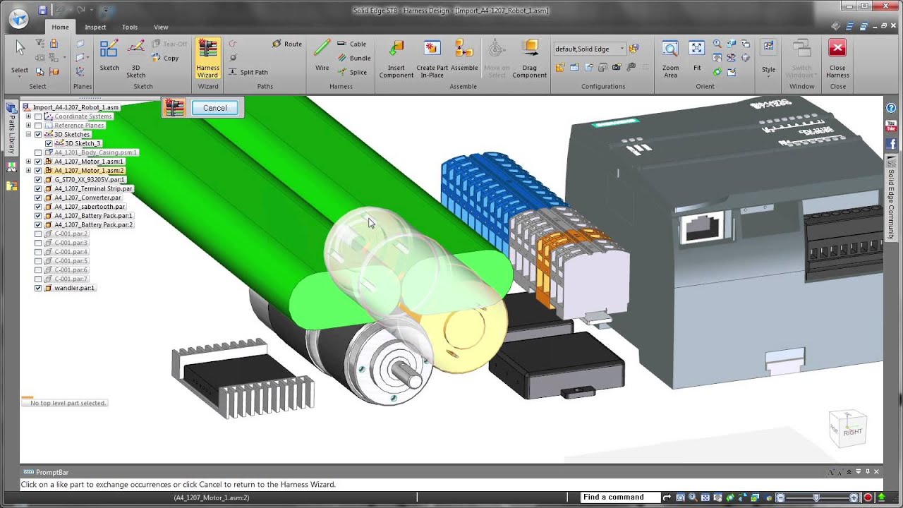Click the zoom in plus button in status bar

click(x=854, y=497)
